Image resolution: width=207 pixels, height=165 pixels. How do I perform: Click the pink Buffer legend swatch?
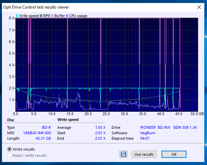point(52,16)
